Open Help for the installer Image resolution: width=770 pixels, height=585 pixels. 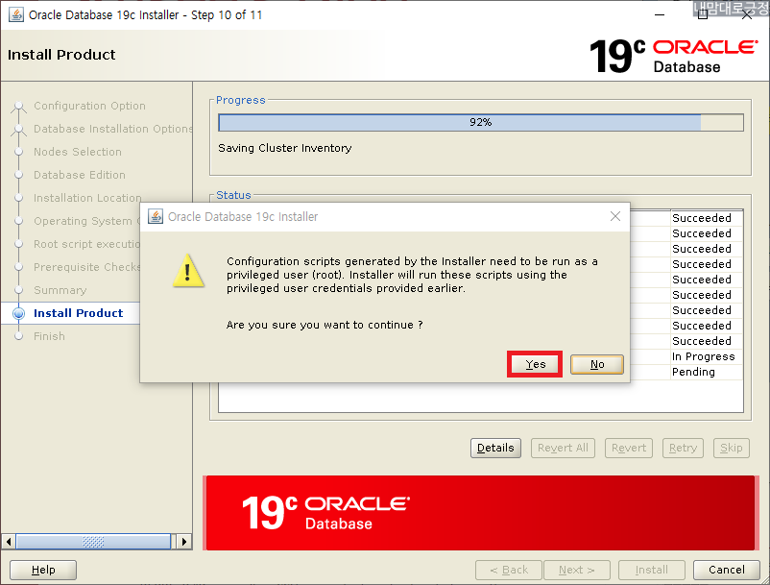click(43, 570)
